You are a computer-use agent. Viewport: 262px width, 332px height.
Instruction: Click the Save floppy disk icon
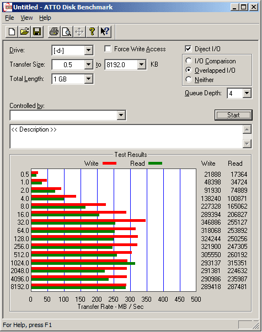pos(37,32)
